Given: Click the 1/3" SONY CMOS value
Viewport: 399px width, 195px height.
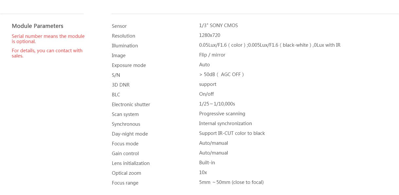Looking at the screenshot, I should [x=218, y=25].
